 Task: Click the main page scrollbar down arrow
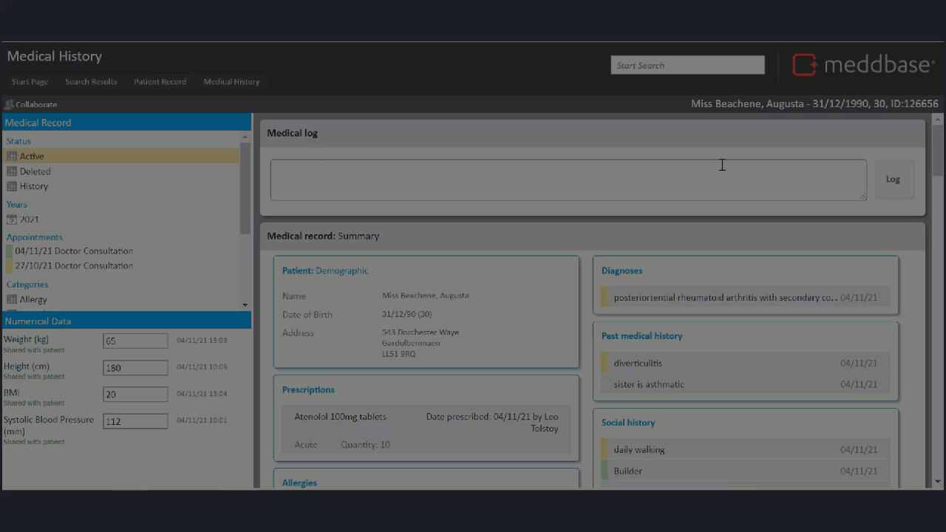pos(938,482)
